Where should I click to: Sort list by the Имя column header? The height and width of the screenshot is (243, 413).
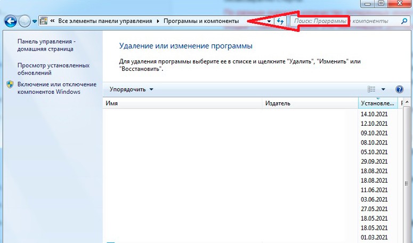point(181,103)
